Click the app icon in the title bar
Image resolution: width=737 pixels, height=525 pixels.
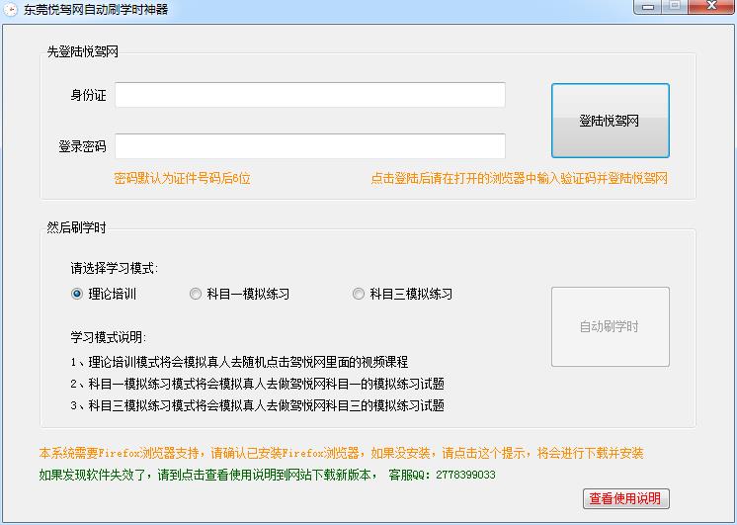point(10,9)
